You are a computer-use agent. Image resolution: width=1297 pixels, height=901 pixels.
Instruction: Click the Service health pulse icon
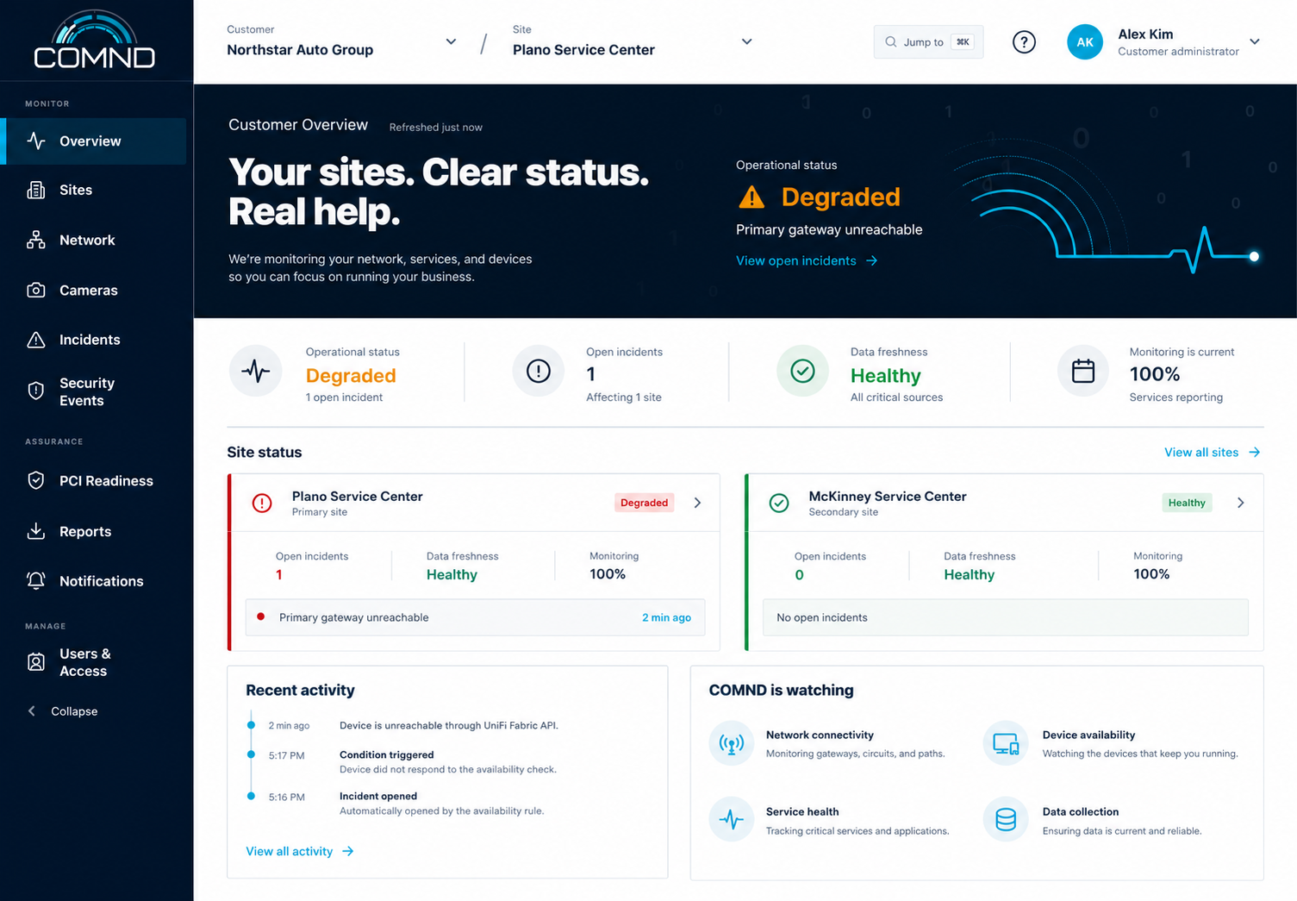pyautogui.click(x=732, y=819)
